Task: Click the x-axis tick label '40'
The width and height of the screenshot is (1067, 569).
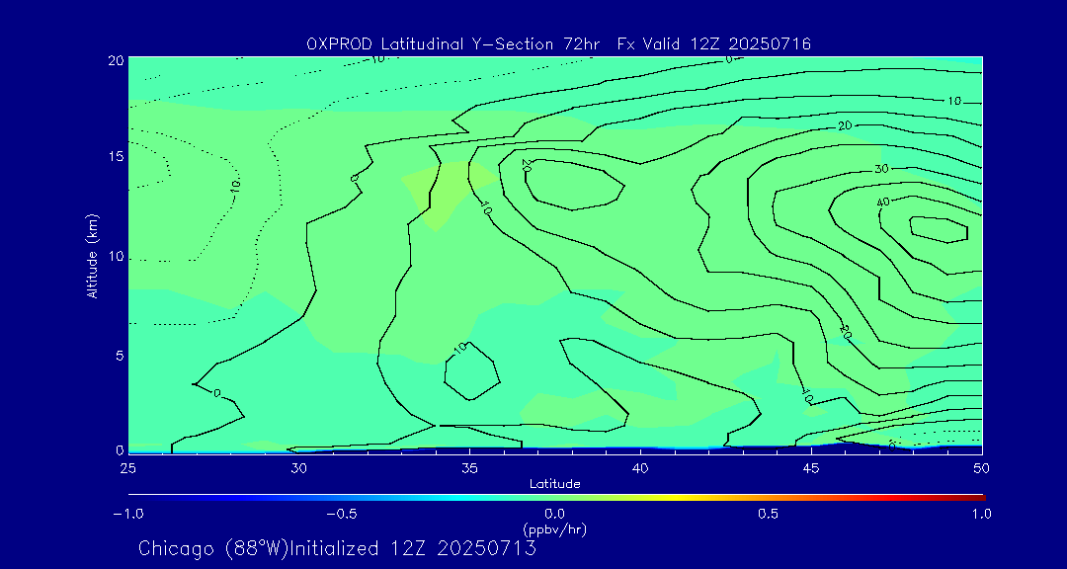Action: coord(640,468)
